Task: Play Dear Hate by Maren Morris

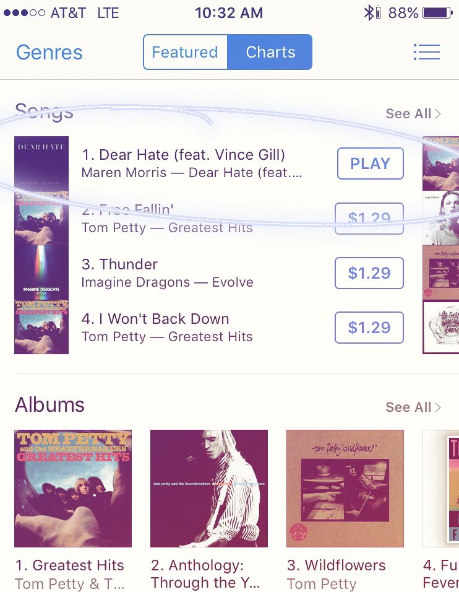Action: [x=371, y=163]
